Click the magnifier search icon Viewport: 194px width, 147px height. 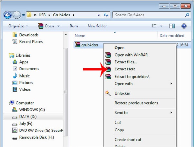187,15
